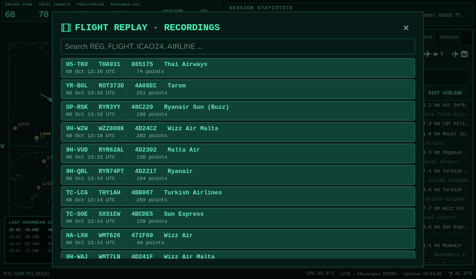
Task: Click the Pegasus row in aircraft list
Action: 446,153
